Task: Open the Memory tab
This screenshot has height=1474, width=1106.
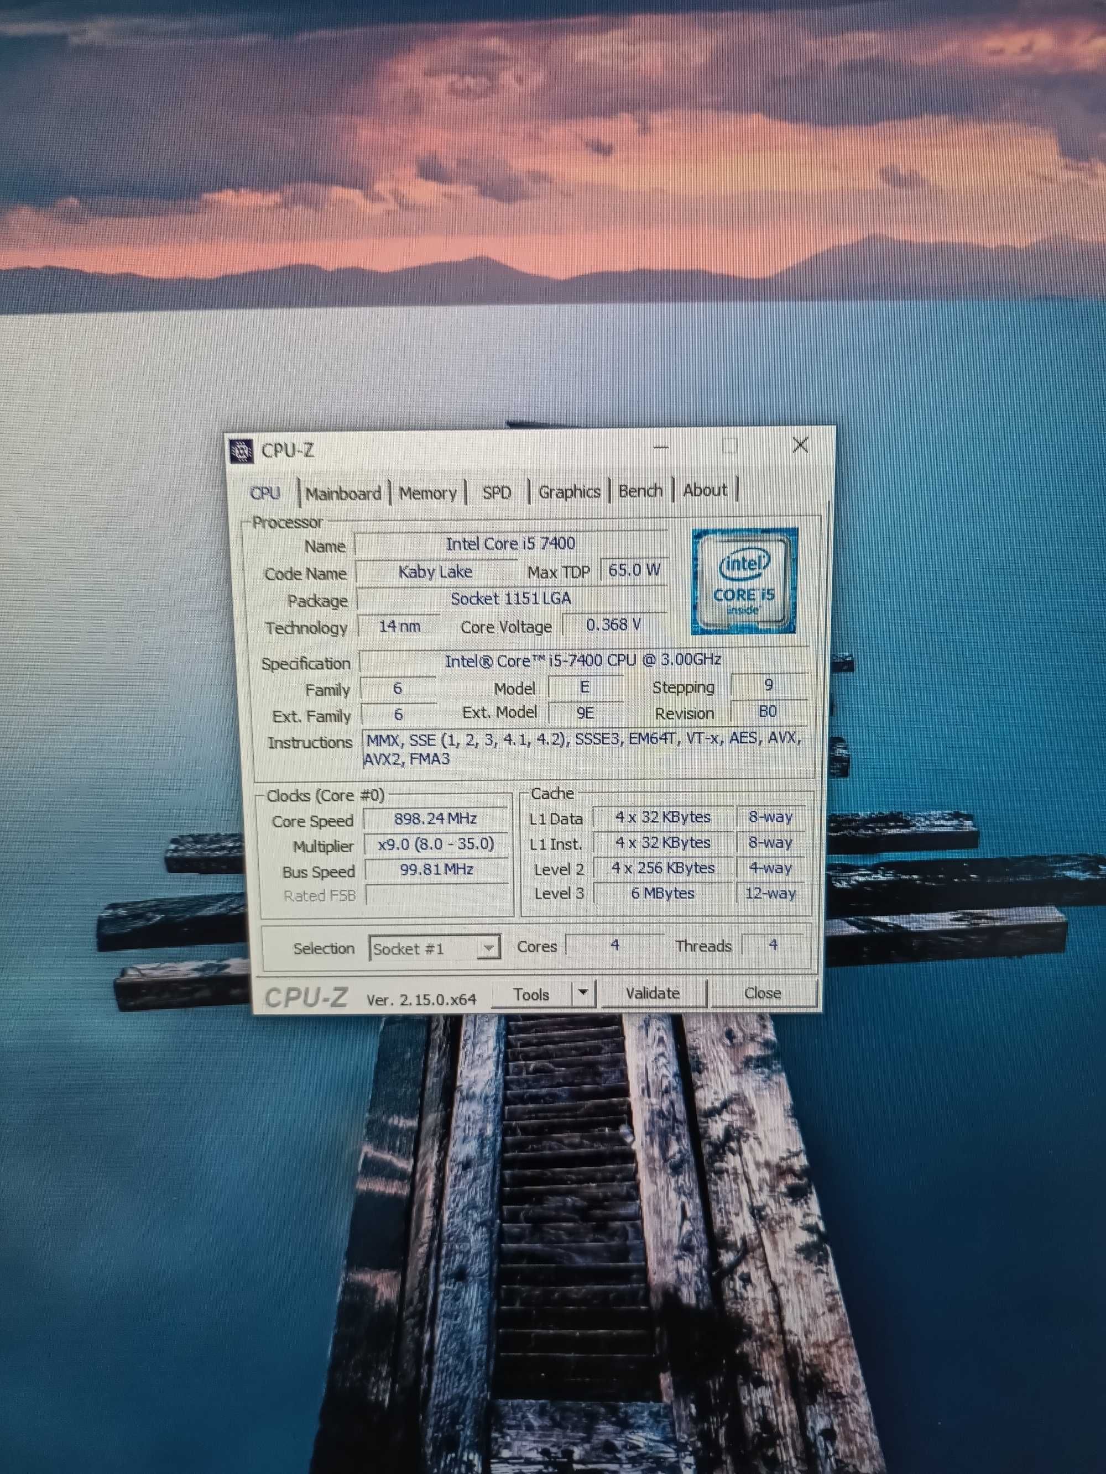Action: coord(427,493)
